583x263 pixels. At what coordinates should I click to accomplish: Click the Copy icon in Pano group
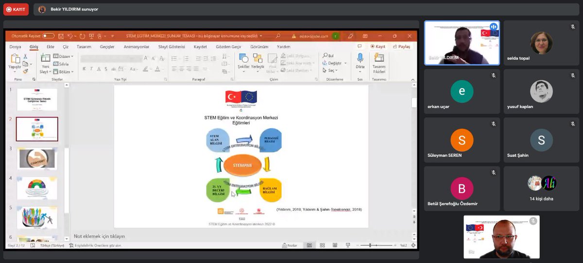point(25,64)
